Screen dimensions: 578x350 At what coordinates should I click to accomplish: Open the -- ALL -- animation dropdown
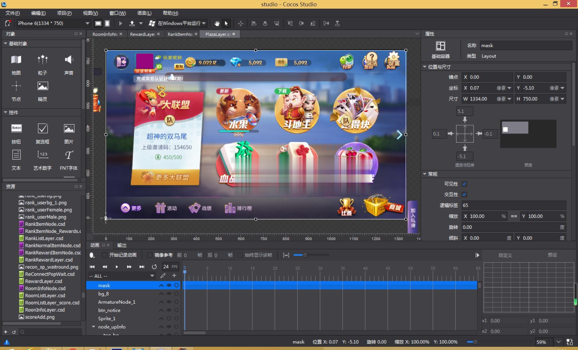click(152, 276)
